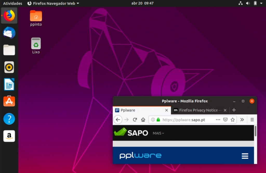
Task: Go to the Firefox home page
Action: click(x=143, y=120)
